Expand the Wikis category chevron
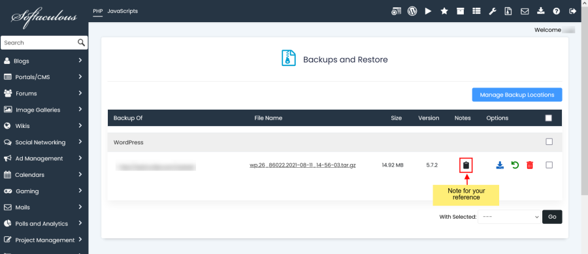Viewport: 588px width, 254px height. [x=80, y=125]
